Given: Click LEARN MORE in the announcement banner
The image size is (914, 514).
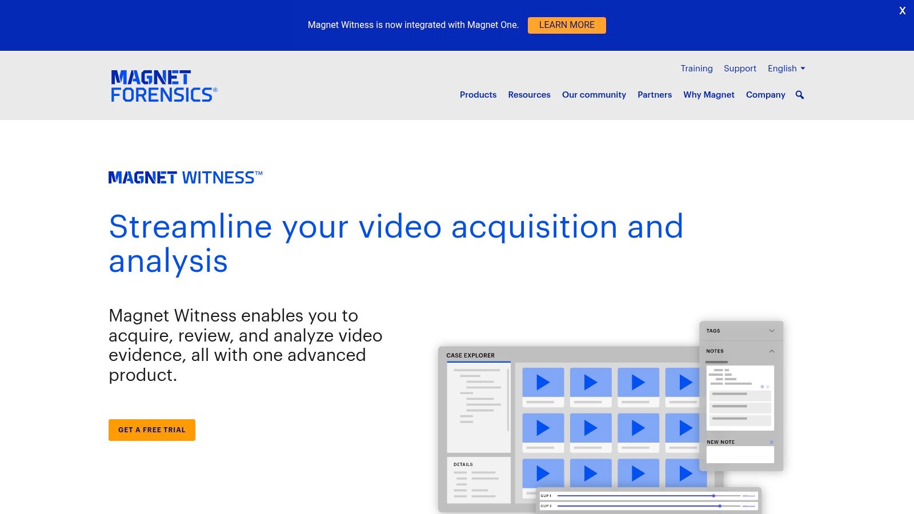Looking at the screenshot, I should (x=567, y=25).
